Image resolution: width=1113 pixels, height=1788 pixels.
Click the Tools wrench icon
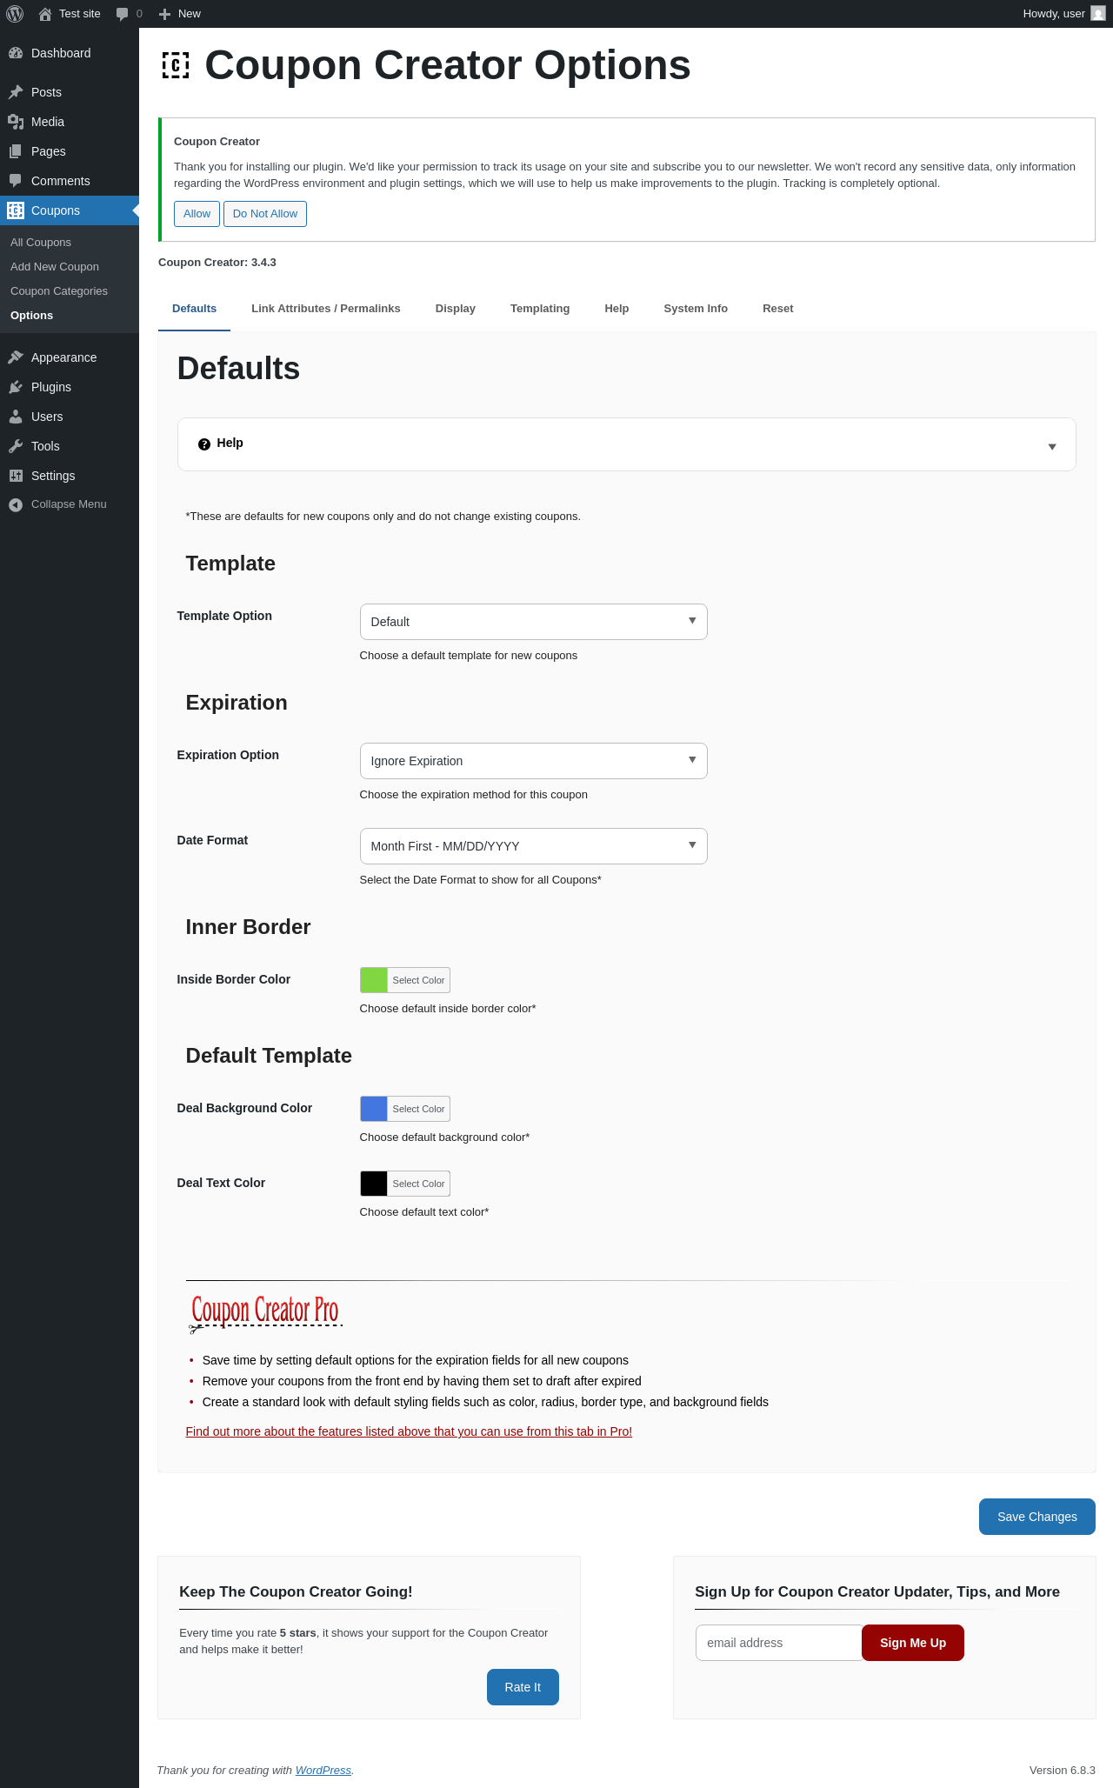[x=16, y=446]
